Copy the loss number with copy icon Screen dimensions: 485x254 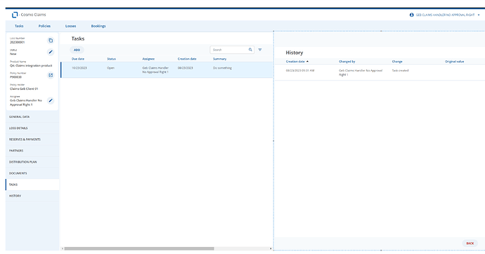tap(51, 41)
